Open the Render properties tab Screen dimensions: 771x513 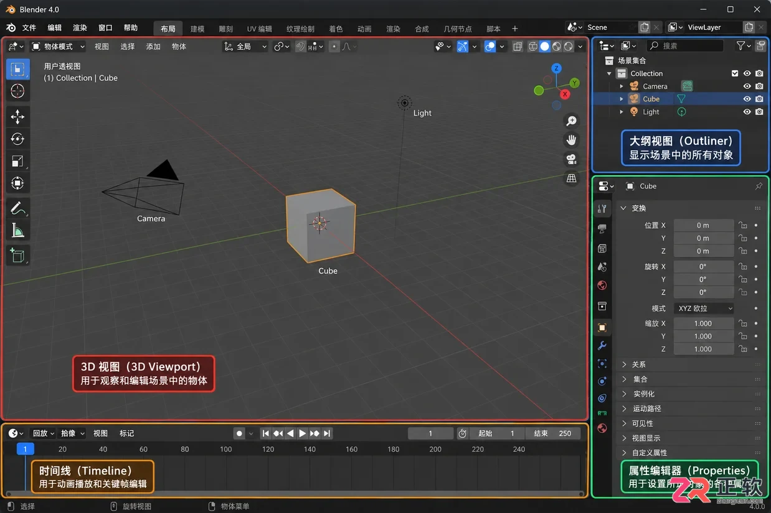(602, 229)
